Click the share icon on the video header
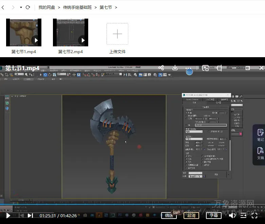 (161, 68)
